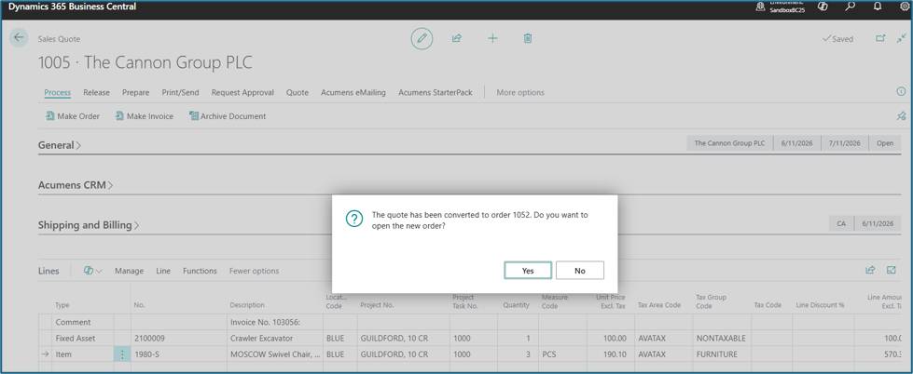The image size is (913, 374).
Task: Open the Manage menu in Lines
Action: tap(130, 271)
